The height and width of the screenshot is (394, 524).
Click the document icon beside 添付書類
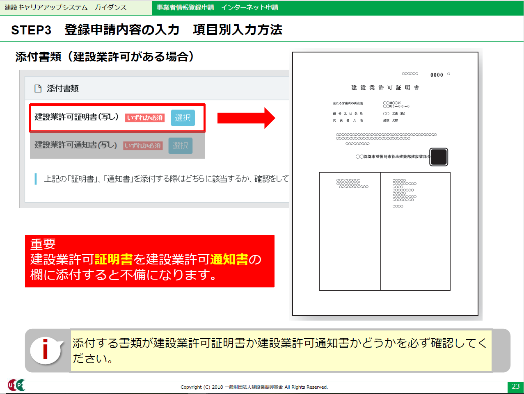coord(38,89)
